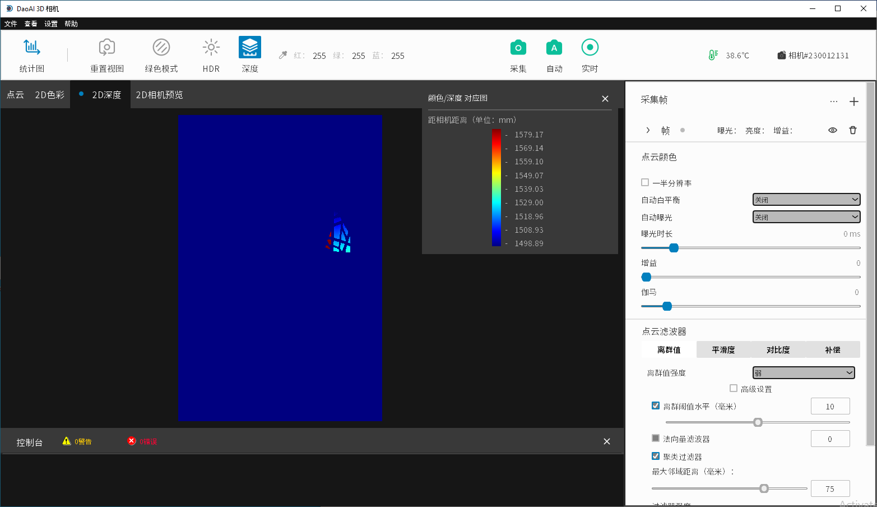
Task: Switch to the 2D色彩 tab
Action: pos(50,95)
